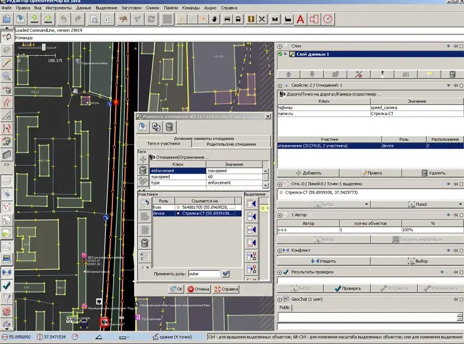Click sort members A-Z icon
Viewport: 464px width, 344px height.
tap(145, 256)
